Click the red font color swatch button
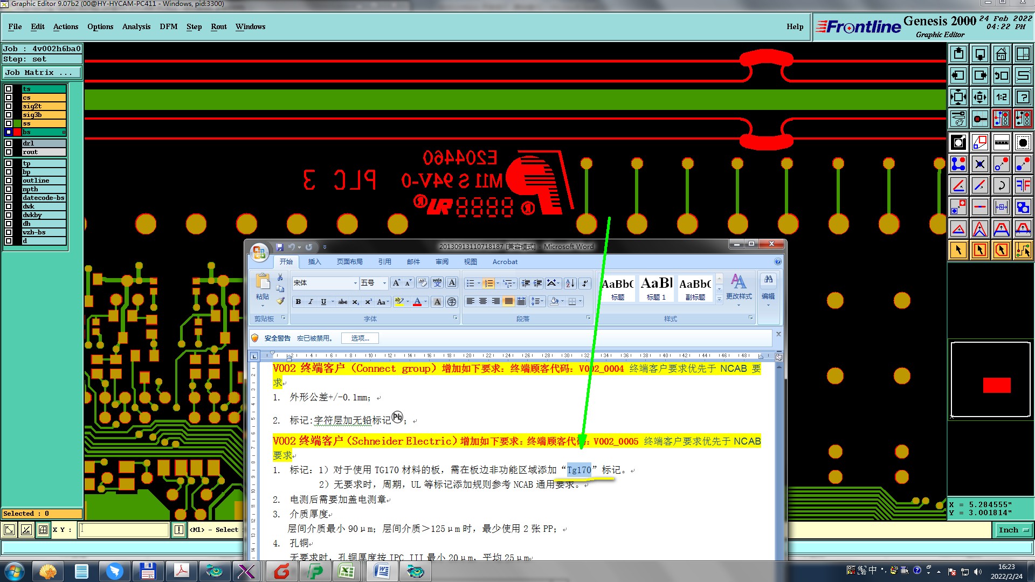The height and width of the screenshot is (582, 1035). click(x=417, y=302)
